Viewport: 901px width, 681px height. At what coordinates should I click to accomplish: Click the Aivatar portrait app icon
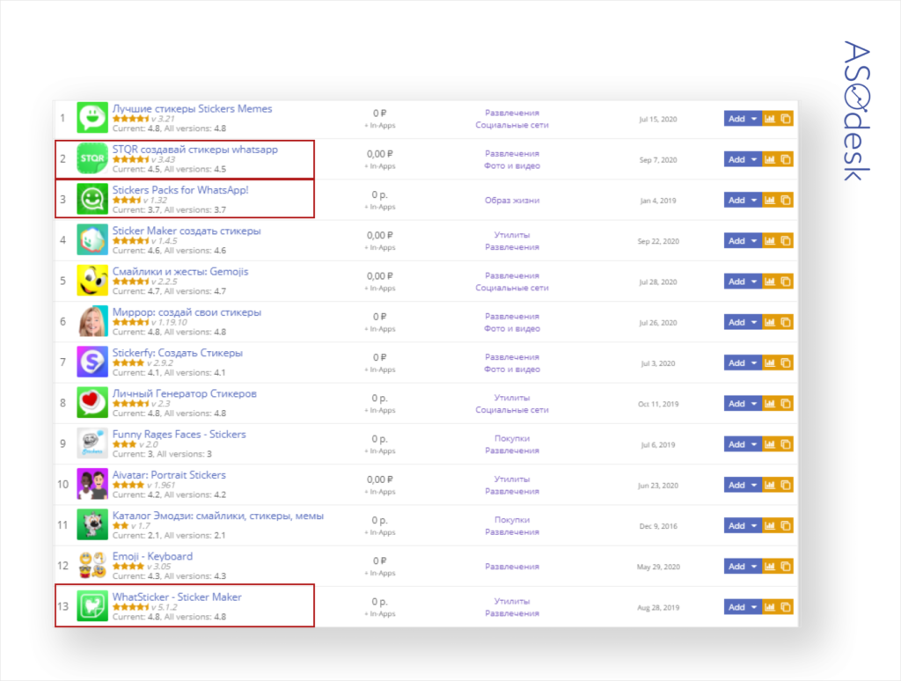(x=92, y=484)
